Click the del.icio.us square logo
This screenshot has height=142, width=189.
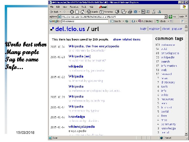tap(52, 29)
